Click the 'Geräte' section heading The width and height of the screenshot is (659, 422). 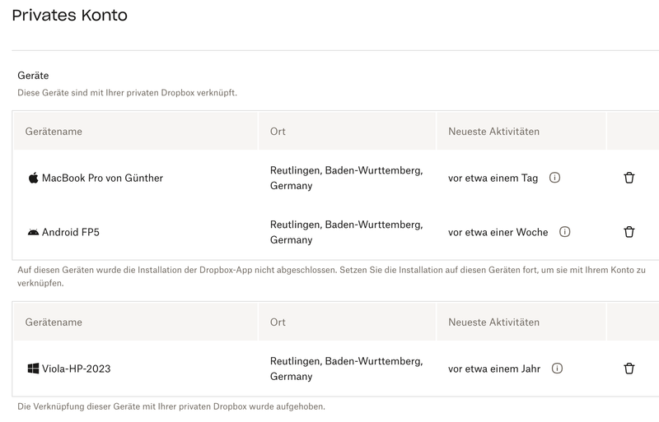(x=33, y=76)
